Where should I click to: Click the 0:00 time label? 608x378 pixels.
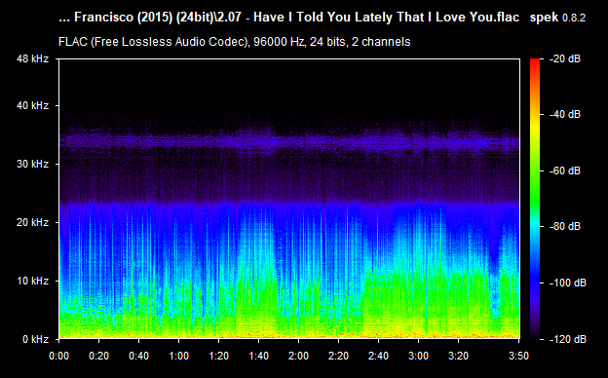pos(58,356)
